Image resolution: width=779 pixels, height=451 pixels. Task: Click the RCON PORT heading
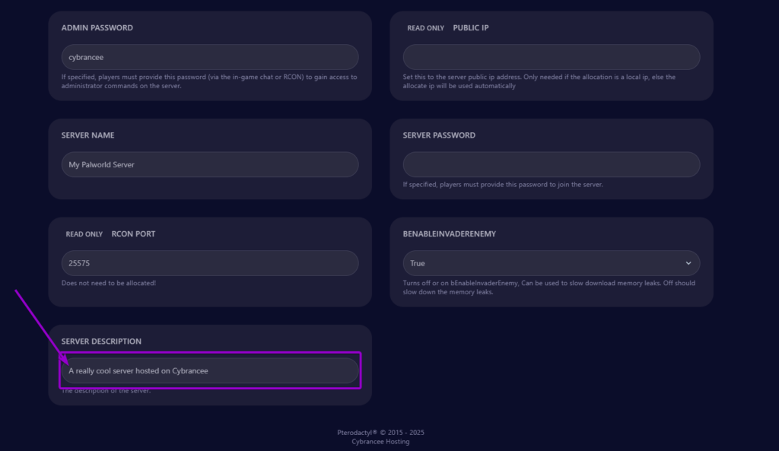(133, 234)
